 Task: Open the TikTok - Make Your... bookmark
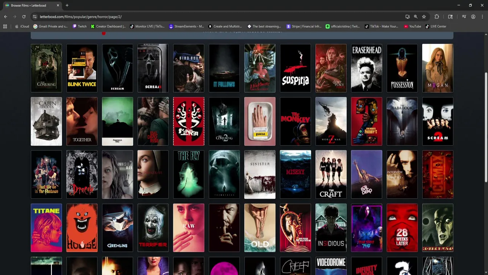[x=382, y=26]
